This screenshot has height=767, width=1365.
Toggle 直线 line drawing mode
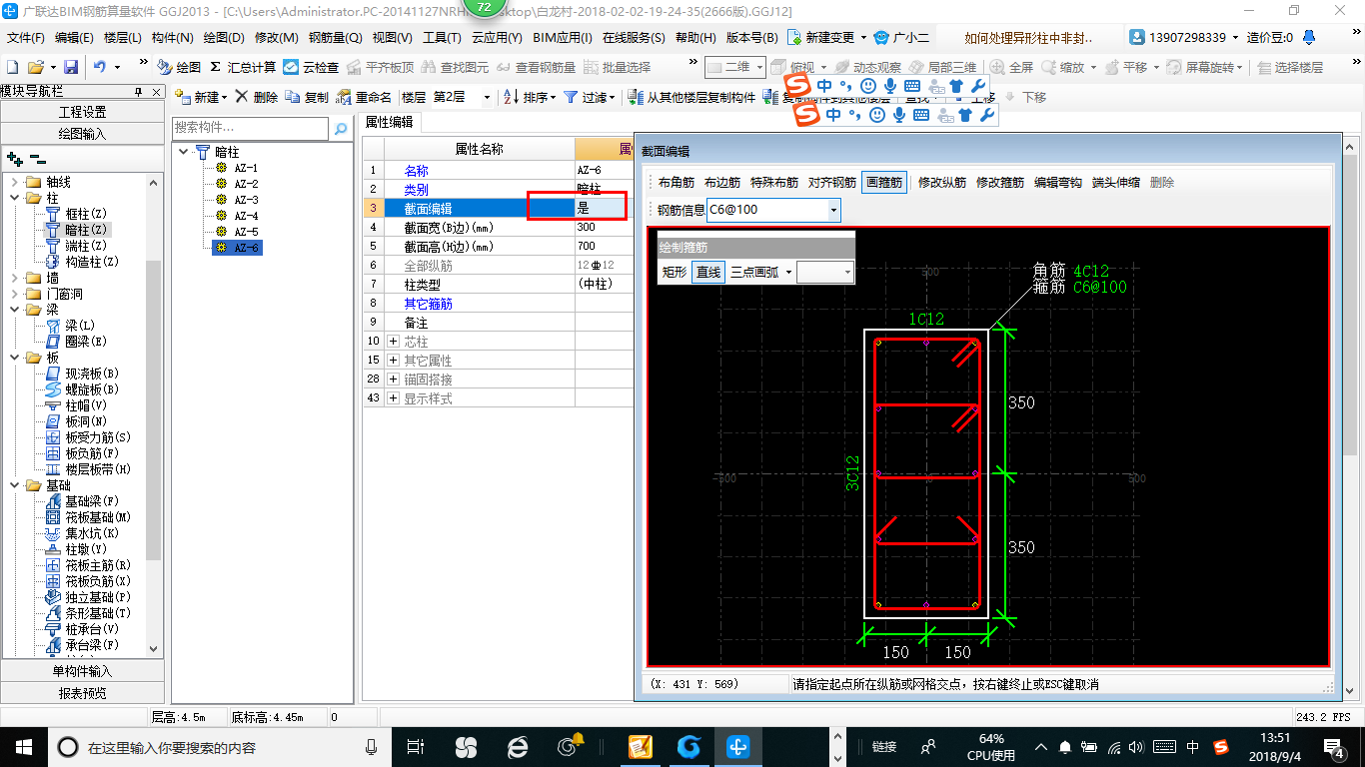[x=708, y=272]
